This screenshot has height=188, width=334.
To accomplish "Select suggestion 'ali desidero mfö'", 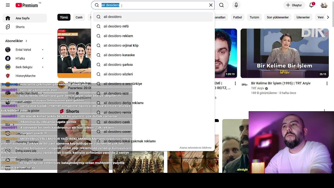I will click(153, 26).
